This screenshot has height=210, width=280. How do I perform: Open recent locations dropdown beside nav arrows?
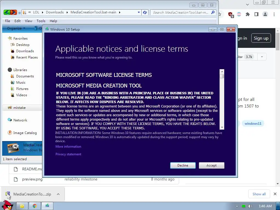tap(19, 13)
